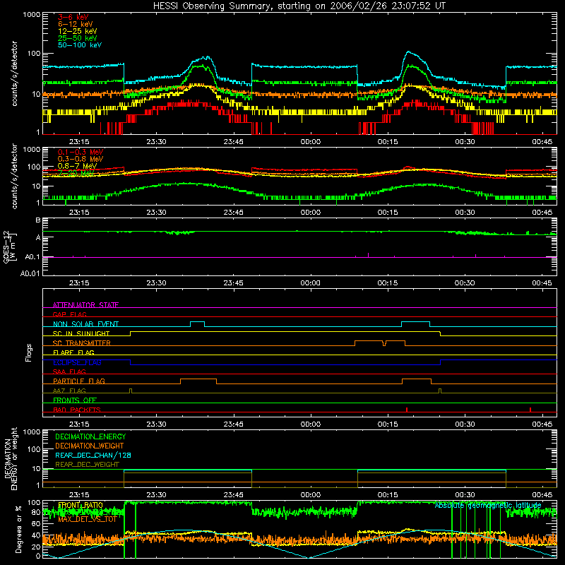Select the DECIMATION_WEIGHT legend label
565x565 pixels.
(90, 446)
